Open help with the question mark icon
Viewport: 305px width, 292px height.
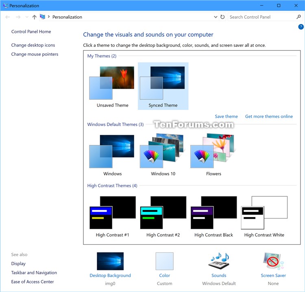tap(301, 27)
